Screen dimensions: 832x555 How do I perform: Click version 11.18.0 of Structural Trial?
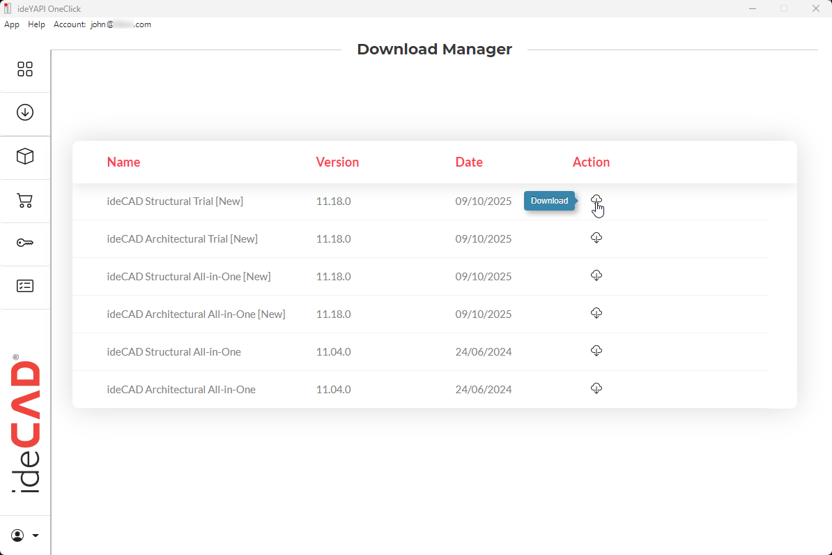click(x=333, y=202)
